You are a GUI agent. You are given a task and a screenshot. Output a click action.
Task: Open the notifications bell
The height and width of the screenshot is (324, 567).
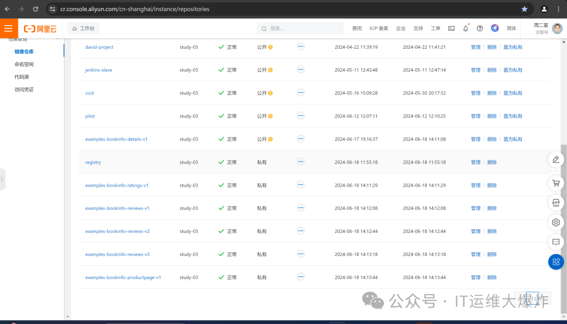(x=465, y=28)
